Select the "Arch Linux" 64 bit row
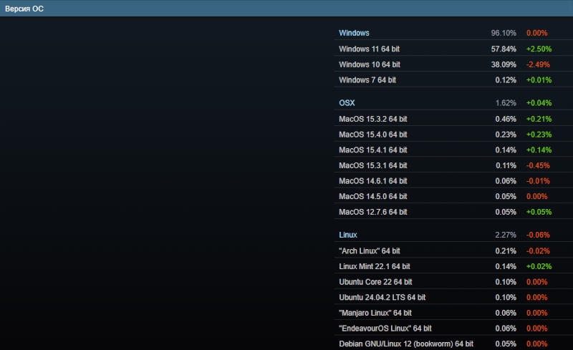This screenshot has height=350, width=573. (370, 251)
